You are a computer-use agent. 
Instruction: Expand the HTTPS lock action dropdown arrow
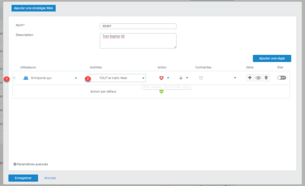[187, 78]
